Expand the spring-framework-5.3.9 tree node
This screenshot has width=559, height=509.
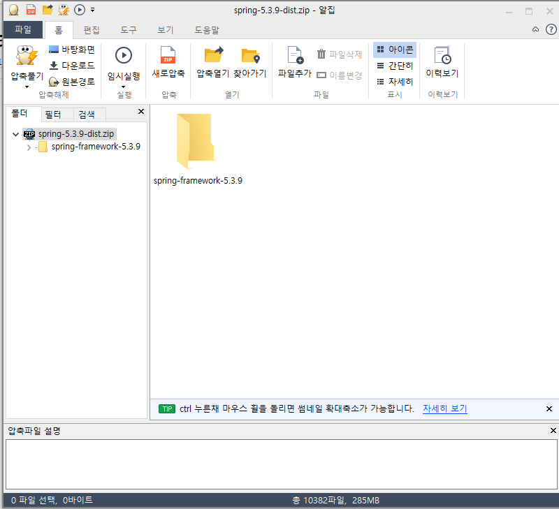[29, 147]
